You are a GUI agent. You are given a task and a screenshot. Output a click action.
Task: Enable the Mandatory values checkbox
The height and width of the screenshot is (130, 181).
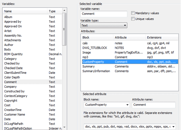133,13
